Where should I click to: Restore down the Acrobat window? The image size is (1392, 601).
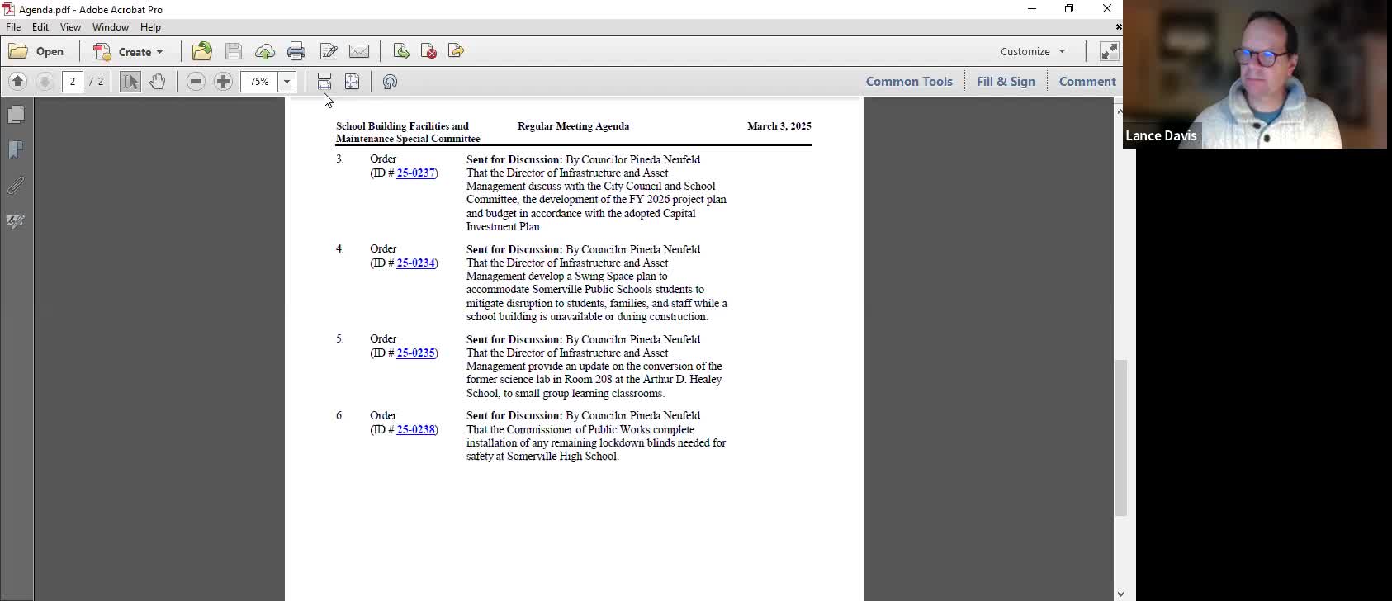coord(1069,9)
